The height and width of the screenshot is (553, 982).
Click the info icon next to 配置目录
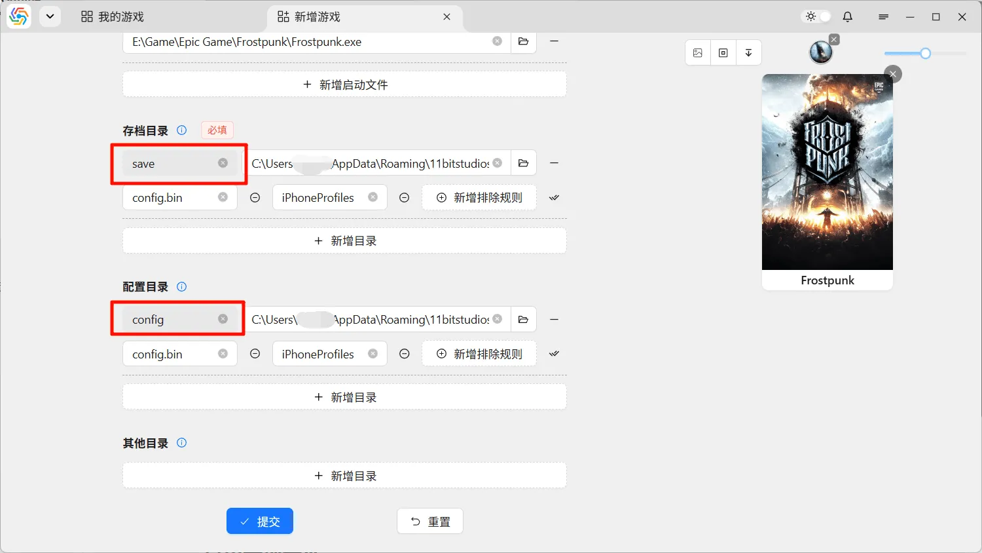[182, 286]
